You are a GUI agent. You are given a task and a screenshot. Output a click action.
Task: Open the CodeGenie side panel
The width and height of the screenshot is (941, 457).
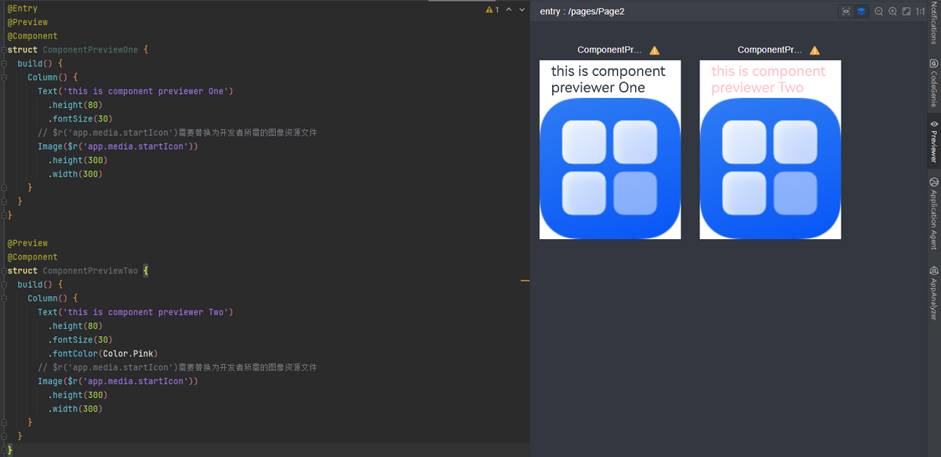point(933,82)
